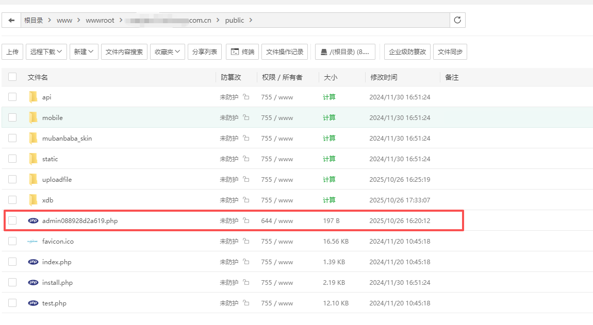Click the 上传 upload button
Screen dimensions: 593x325
tap(12, 52)
